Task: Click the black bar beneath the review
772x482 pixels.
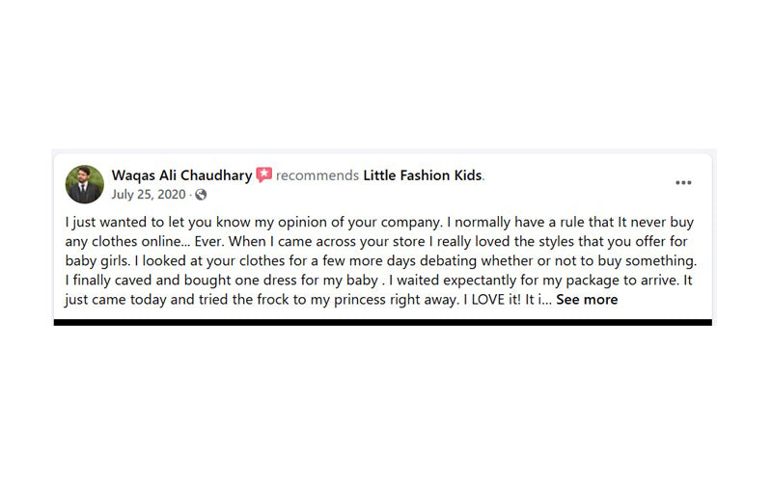Action: (382, 322)
